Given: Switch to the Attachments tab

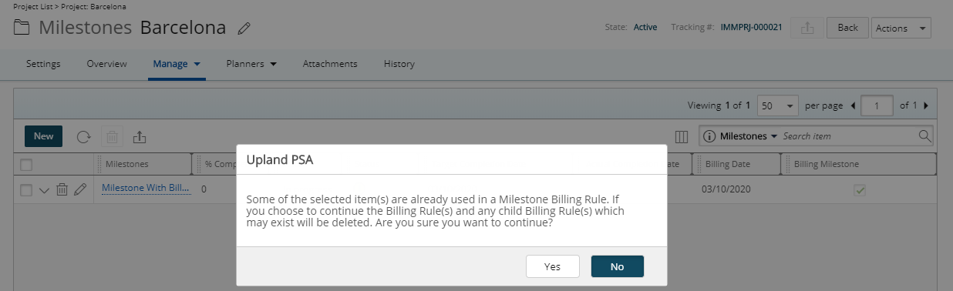Looking at the screenshot, I should 330,64.
